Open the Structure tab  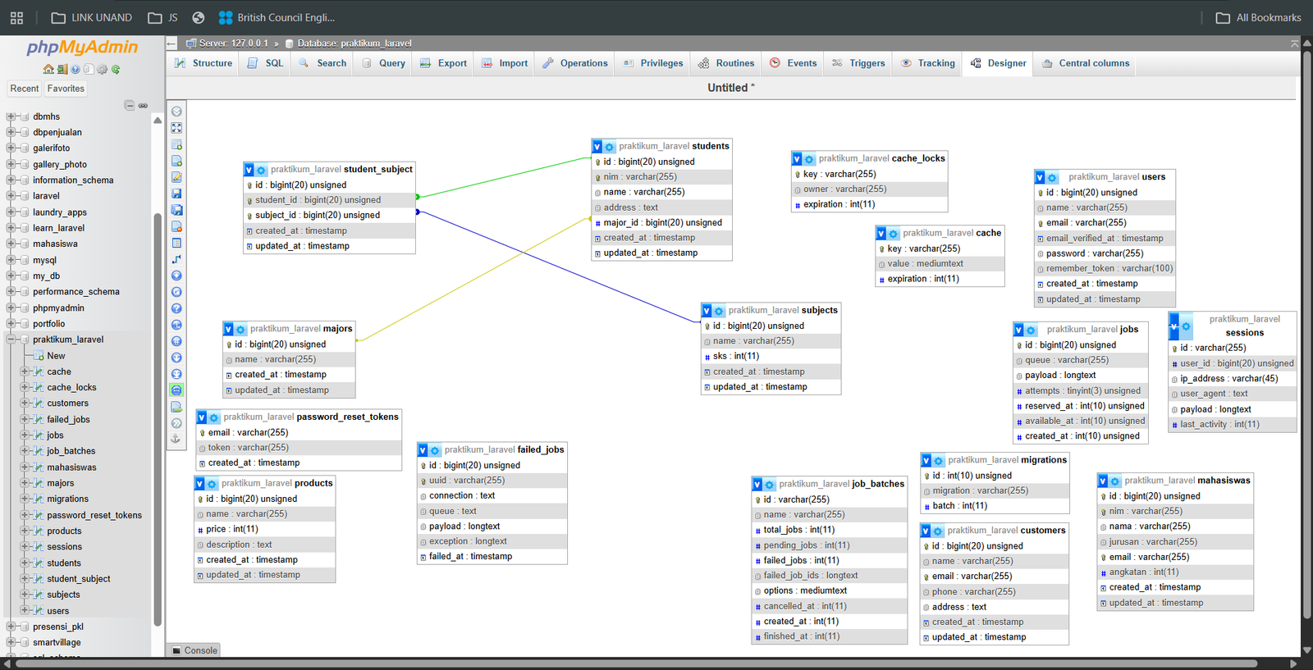click(x=204, y=63)
